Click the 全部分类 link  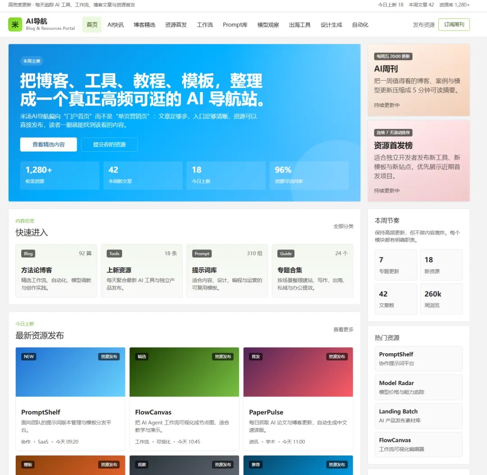click(343, 226)
